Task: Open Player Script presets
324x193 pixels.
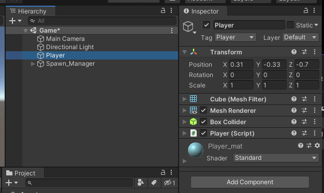Action: click(x=304, y=133)
